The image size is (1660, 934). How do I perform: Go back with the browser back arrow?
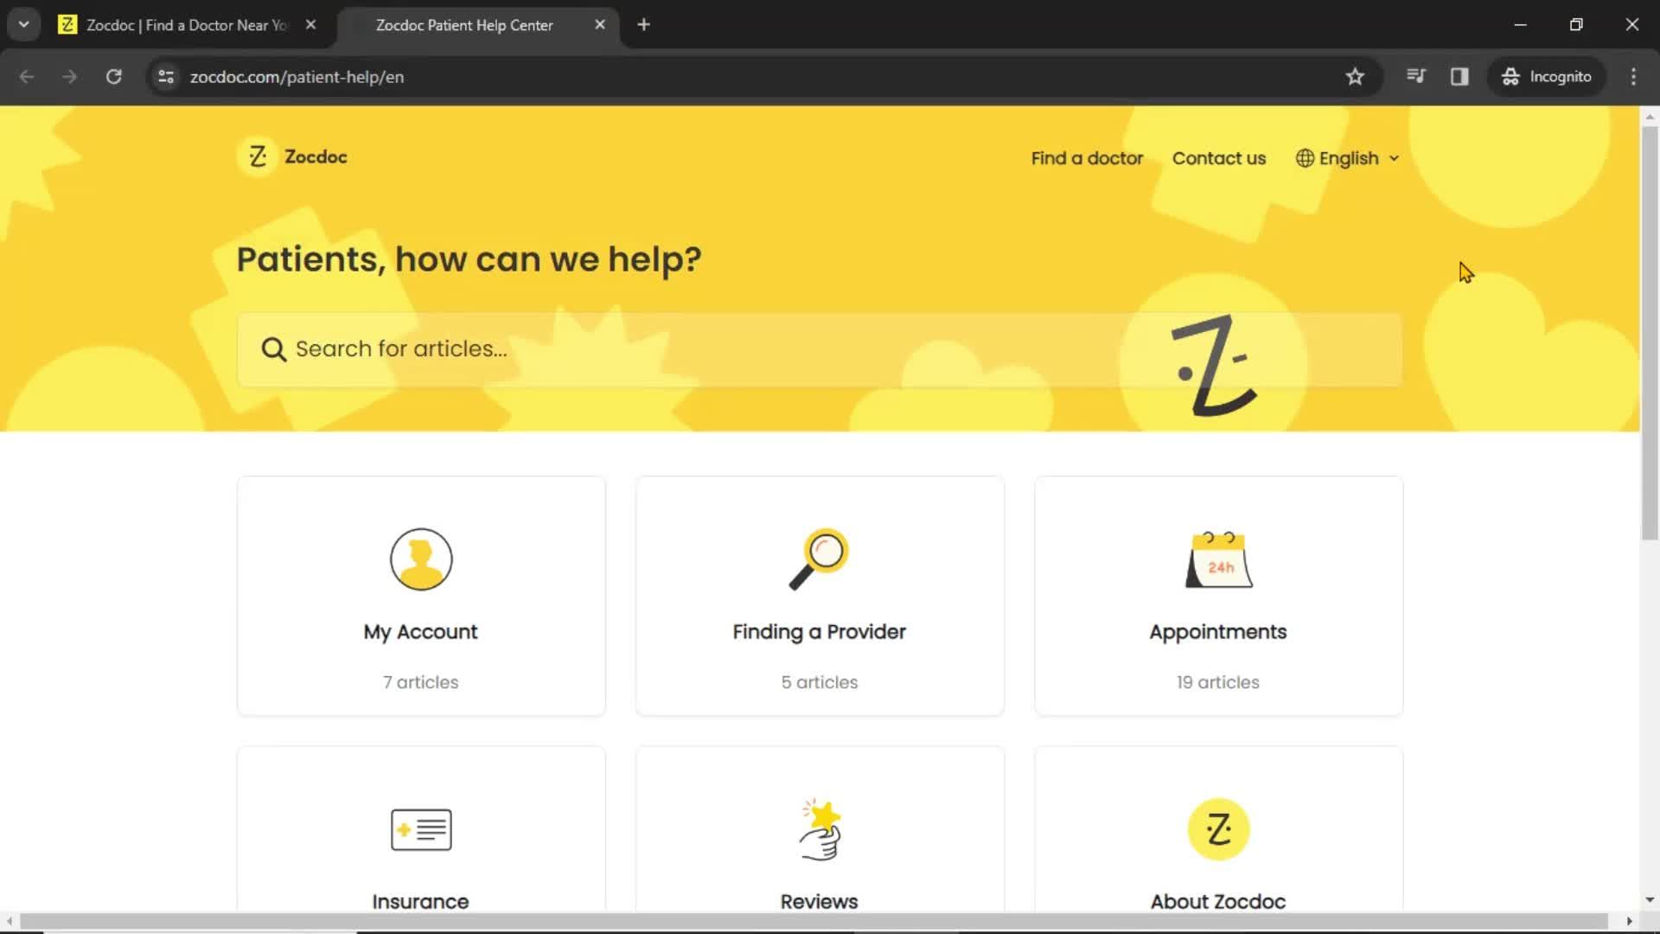27,77
